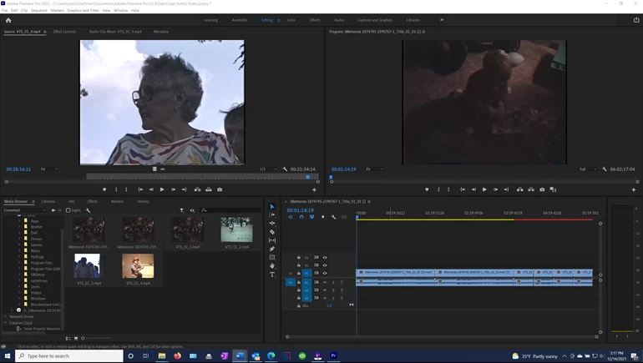This screenshot has height=363, width=643.
Task: Toggle the Ingest checkbox in Media Browser
Action: pos(68,210)
